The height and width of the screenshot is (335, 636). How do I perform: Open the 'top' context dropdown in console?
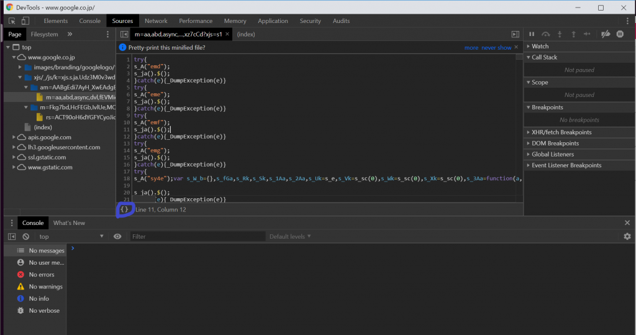(71, 236)
